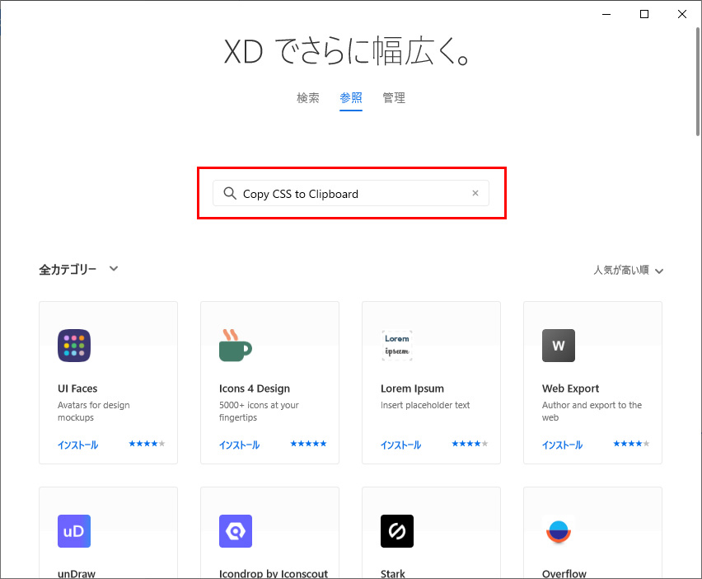702x579 pixels.
Task: Click the Web Export star rating
Action: click(x=631, y=444)
